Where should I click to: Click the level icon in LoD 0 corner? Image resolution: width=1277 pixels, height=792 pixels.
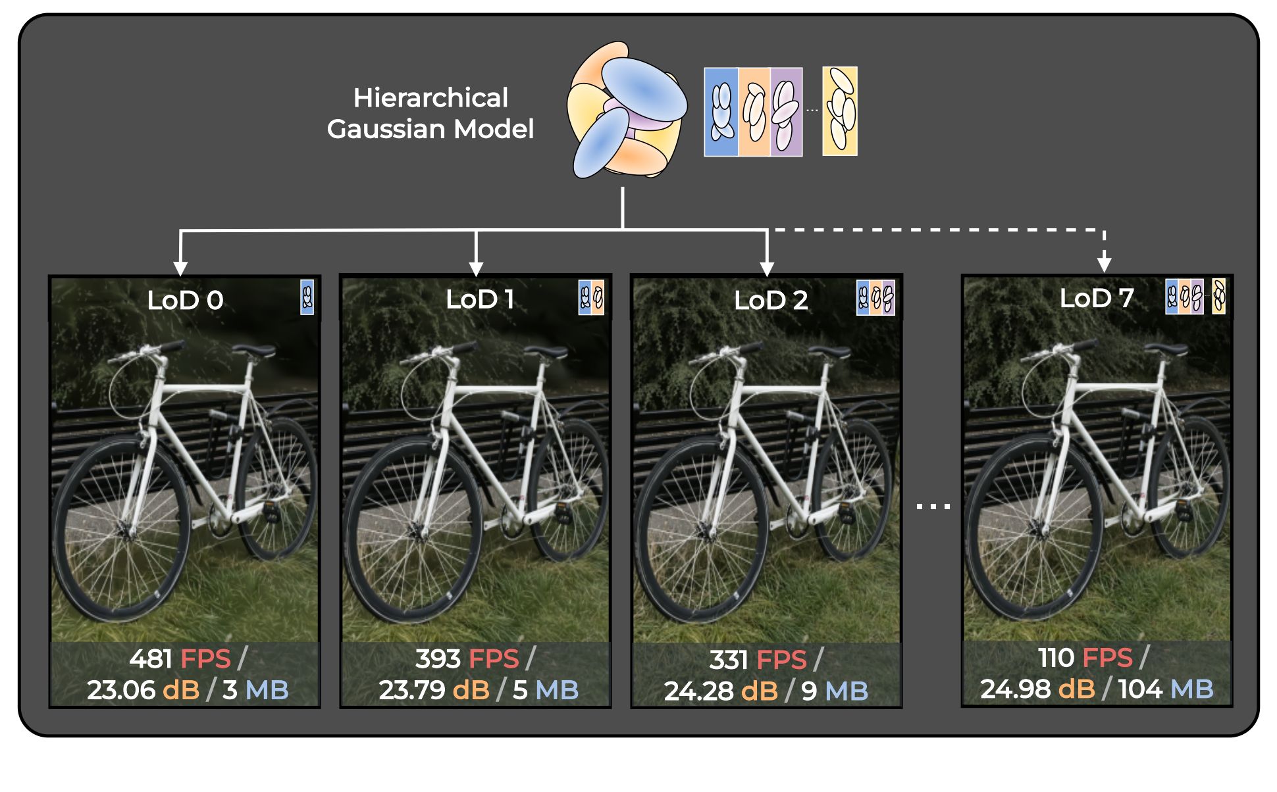307,297
